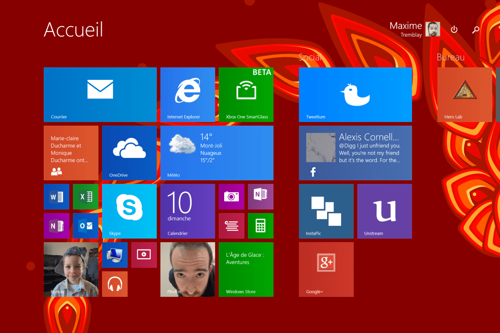Screen dimensions: 500x333
Task: Click the search magnifier button
Action: pyautogui.click(x=475, y=30)
